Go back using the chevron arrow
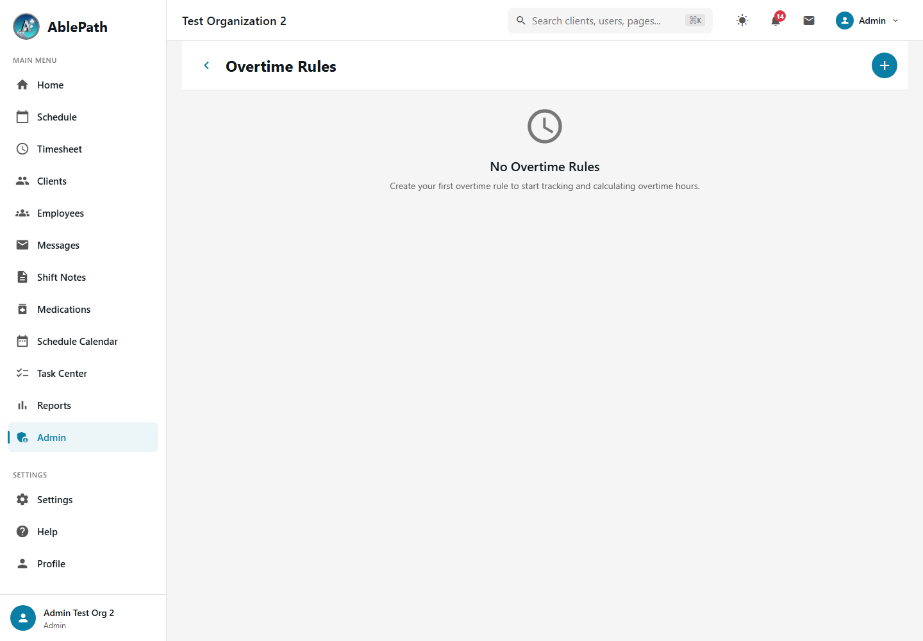 (x=206, y=65)
